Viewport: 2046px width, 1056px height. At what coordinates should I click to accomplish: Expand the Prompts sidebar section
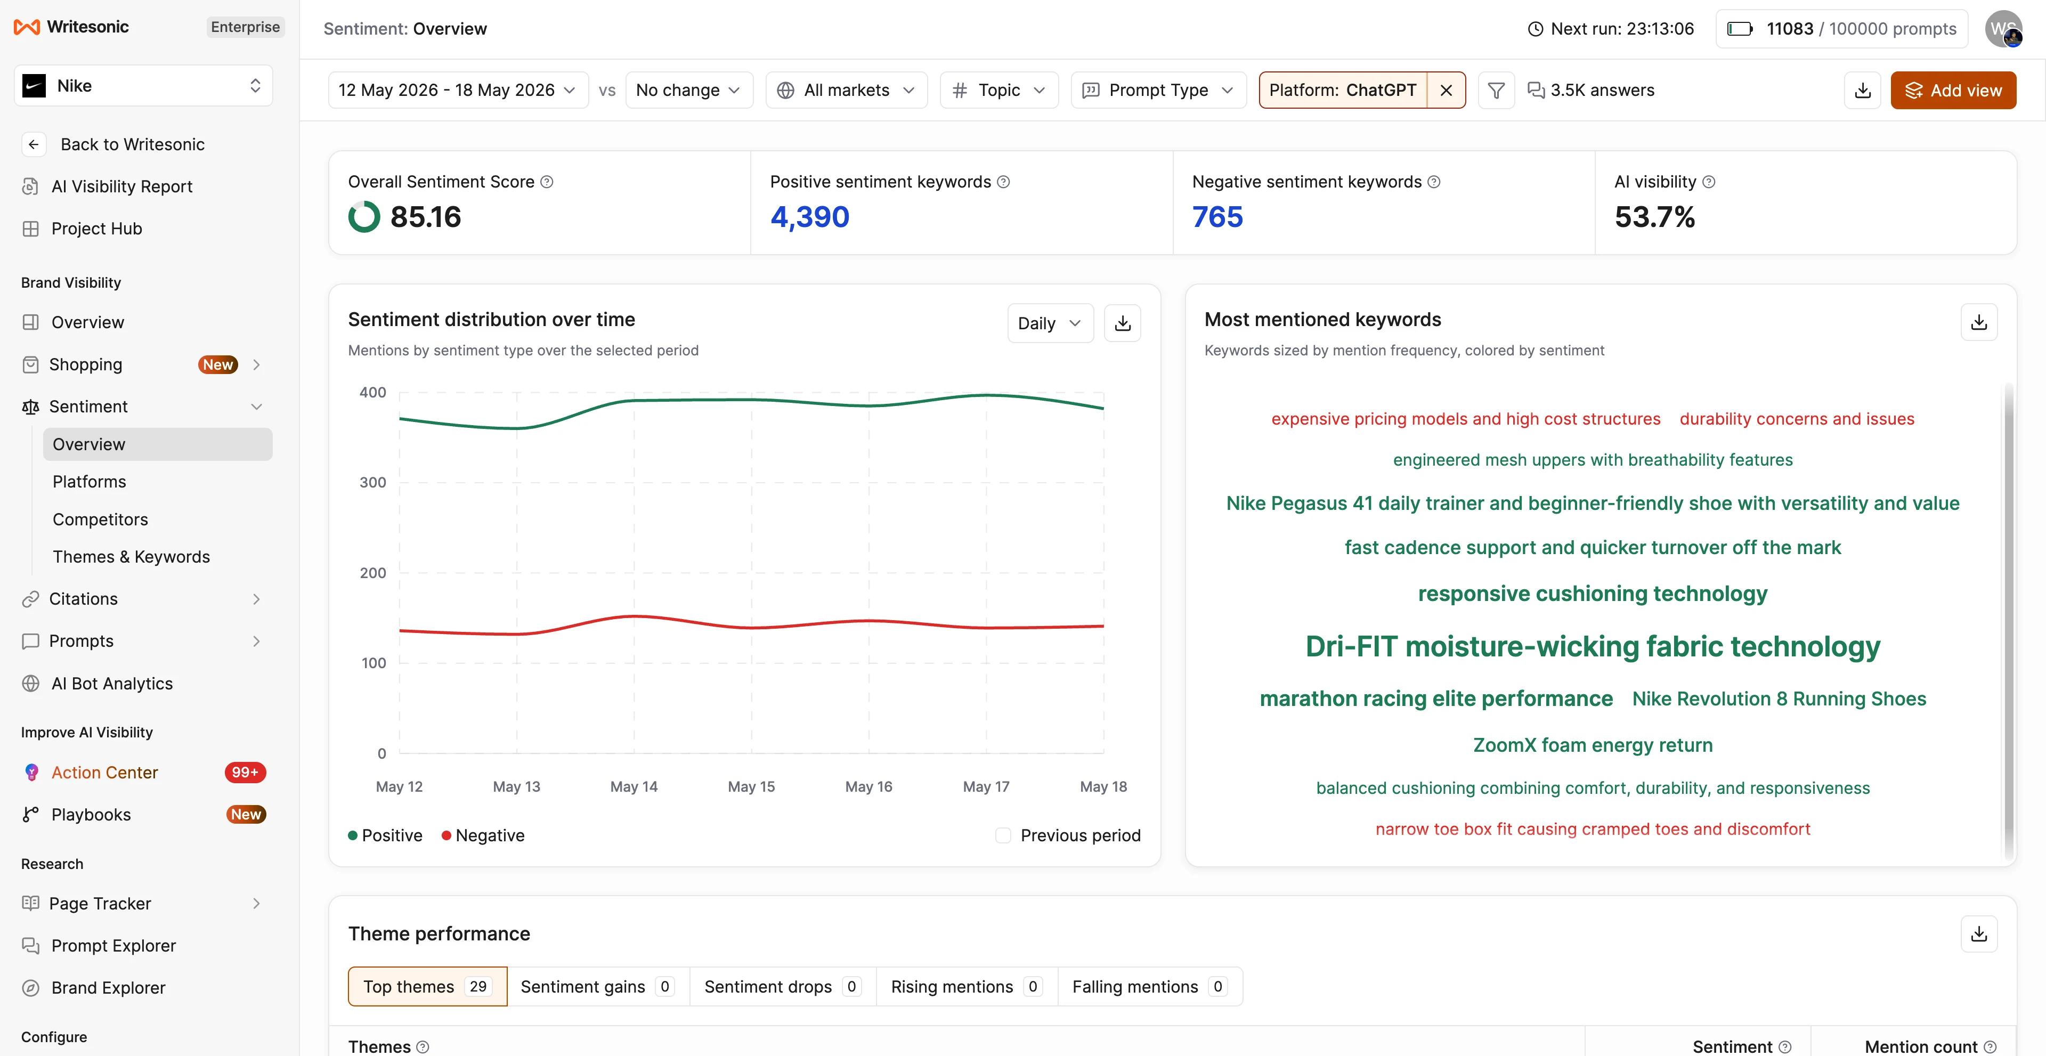coord(256,641)
